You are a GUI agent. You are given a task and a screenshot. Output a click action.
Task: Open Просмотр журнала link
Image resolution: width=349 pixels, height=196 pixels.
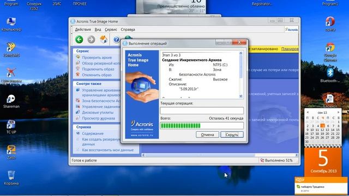pyautogui.click(x=98, y=118)
